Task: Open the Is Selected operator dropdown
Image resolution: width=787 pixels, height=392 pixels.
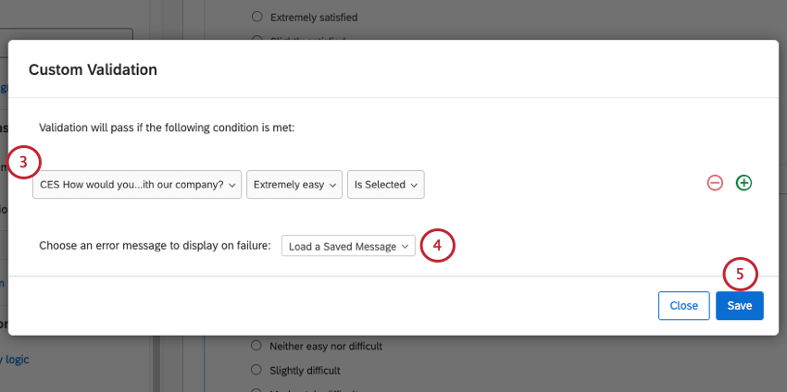Action: pyautogui.click(x=385, y=184)
